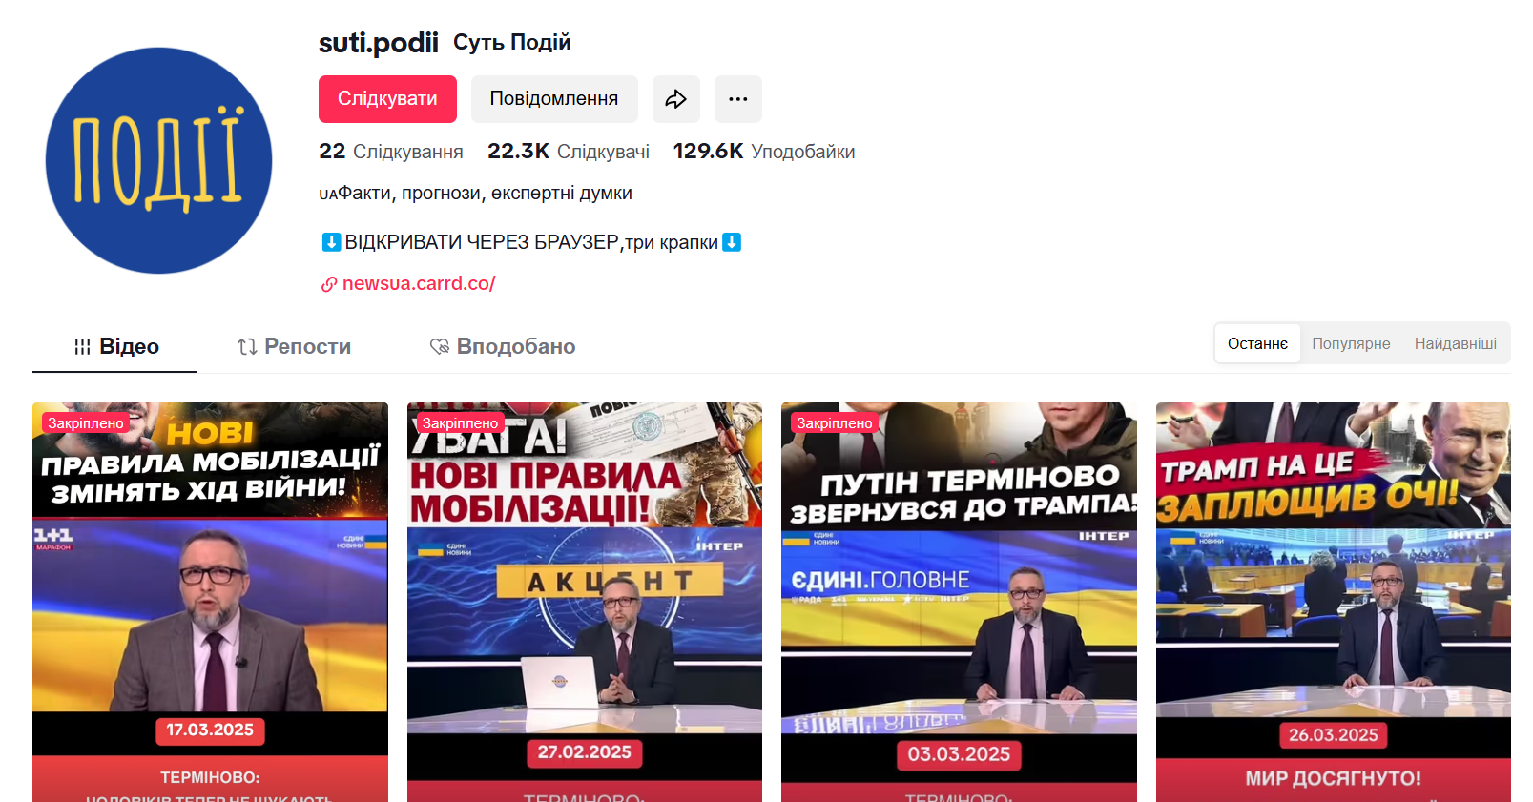Click Закріплено badge on first video
The height and width of the screenshot is (802, 1533).
pos(86,422)
